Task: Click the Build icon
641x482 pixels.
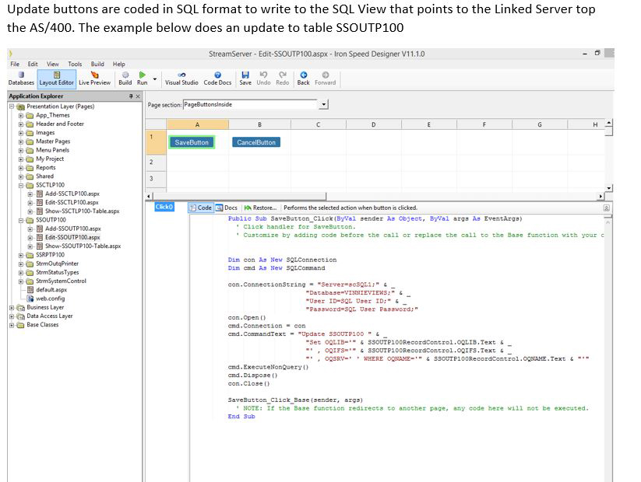Action: coord(125,76)
